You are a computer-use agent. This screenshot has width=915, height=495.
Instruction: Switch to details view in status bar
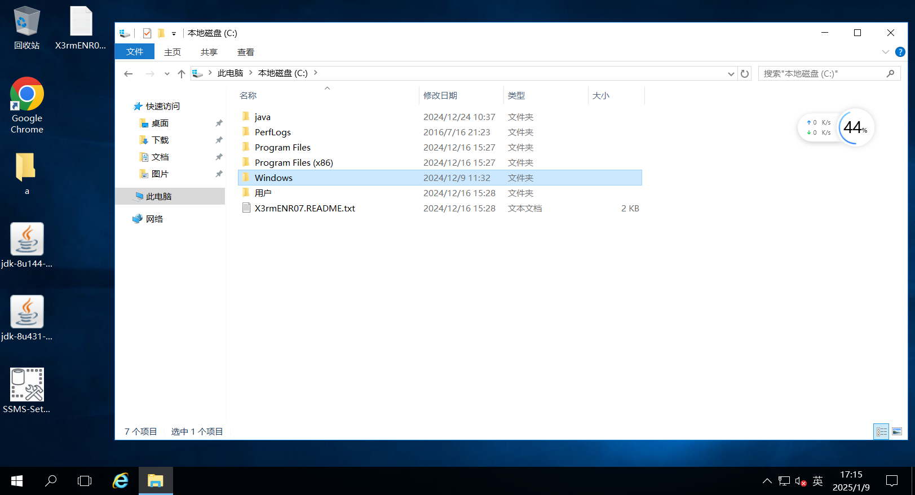point(881,432)
